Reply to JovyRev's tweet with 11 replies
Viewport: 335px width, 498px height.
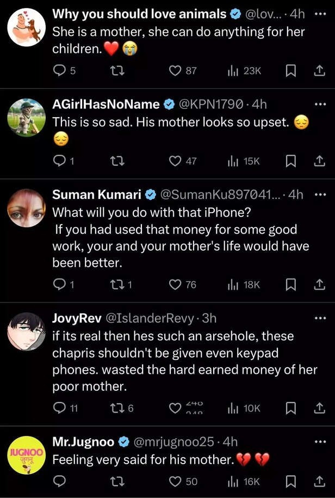(x=59, y=408)
